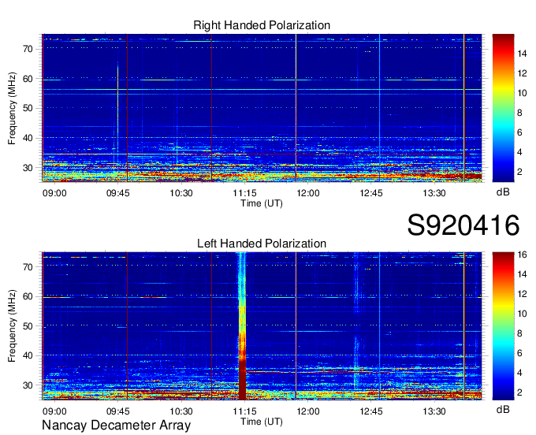Click the narrow 09:45 spike in right-handed spectrogram
This screenshot has width=536, height=435.
(x=117, y=110)
